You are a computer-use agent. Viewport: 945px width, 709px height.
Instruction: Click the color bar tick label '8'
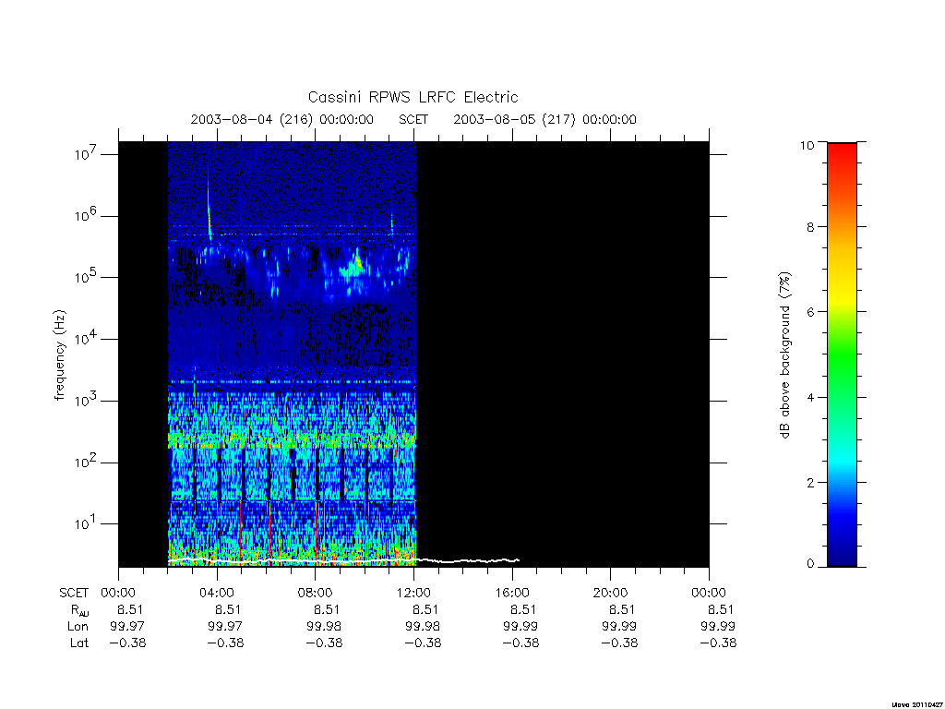click(810, 227)
